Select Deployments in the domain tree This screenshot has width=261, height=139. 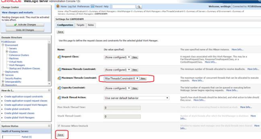[x=12, y=72]
